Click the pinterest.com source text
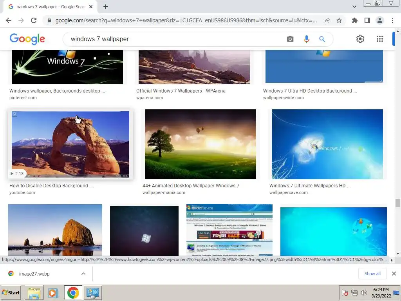The width and height of the screenshot is (401, 301). [x=23, y=98]
